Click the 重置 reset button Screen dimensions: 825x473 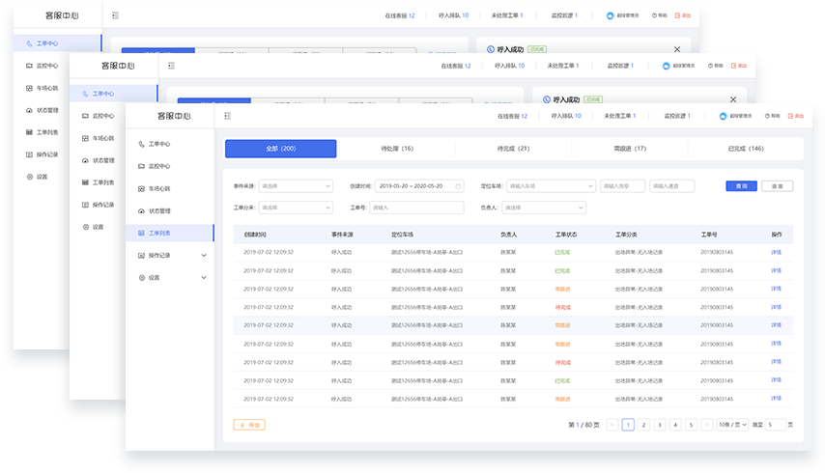click(777, 186)
